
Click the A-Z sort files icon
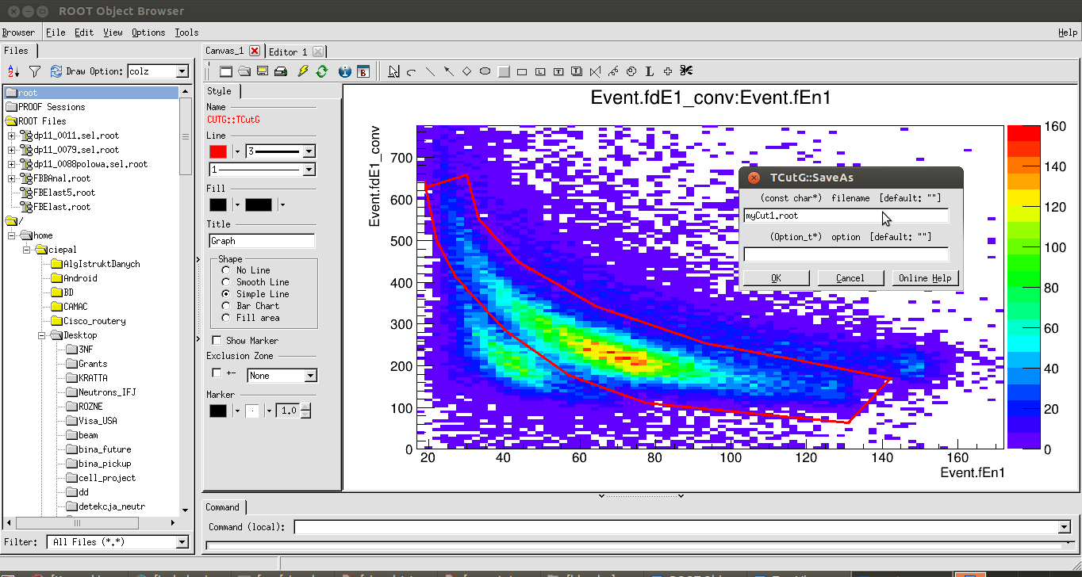click(x=13, y=71)
